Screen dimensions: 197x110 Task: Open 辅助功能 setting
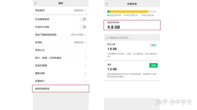pyautogui.click(x=61, y=73)
